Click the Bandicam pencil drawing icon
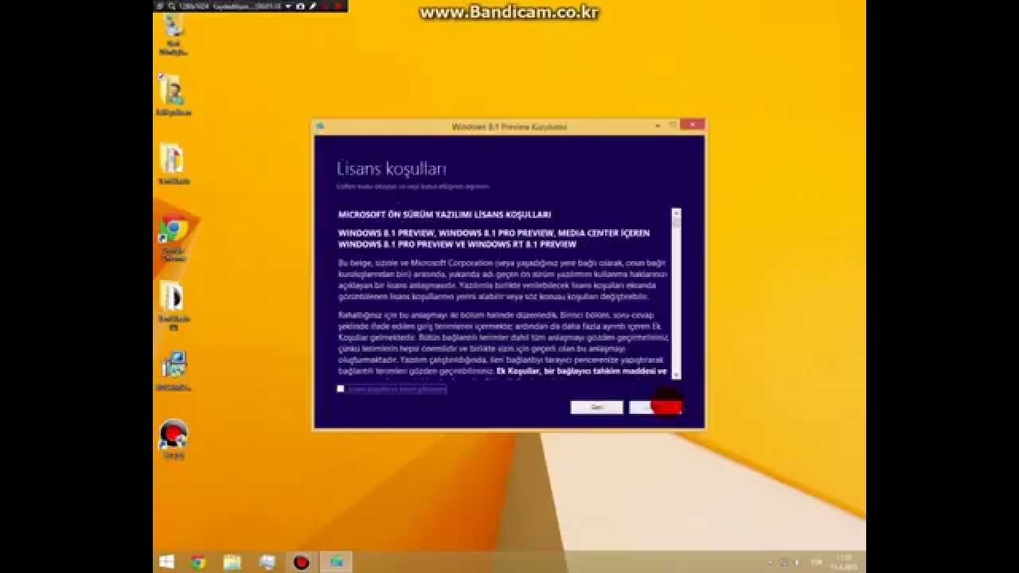1019x573 pixels. pos(313,6)
